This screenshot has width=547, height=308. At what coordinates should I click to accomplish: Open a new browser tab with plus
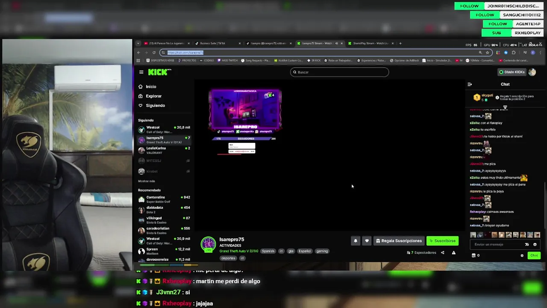point(400,43)
